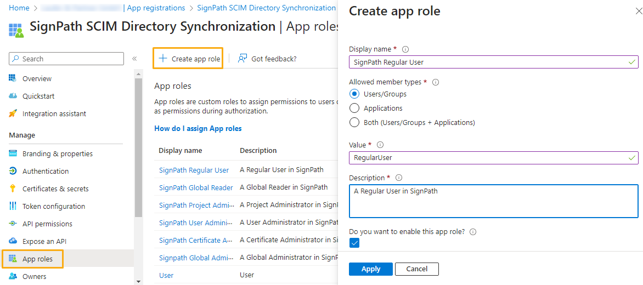Click the Allowed member types info icon
The width and height of the screenshot is (643, 285).
click(x=436, y=82)
